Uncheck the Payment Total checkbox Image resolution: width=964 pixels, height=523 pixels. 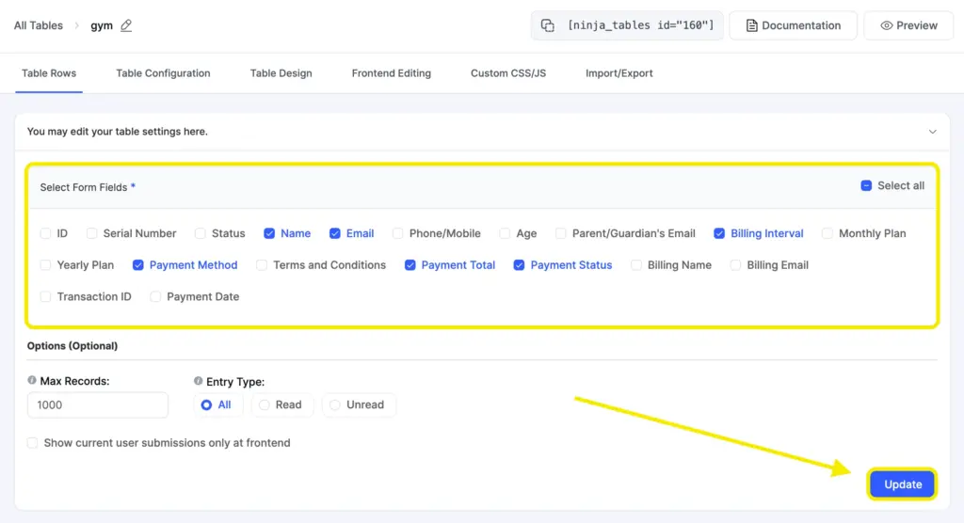click(410, 265)
